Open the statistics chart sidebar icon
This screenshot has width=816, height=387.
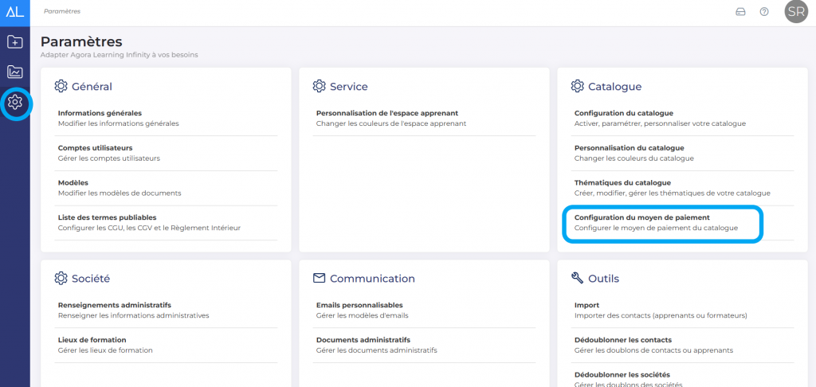point(14,72)
